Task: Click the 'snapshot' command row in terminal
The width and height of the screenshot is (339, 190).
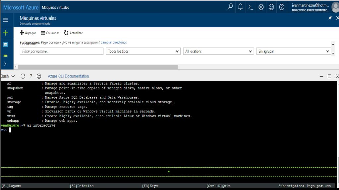Action: coord(94,90)
